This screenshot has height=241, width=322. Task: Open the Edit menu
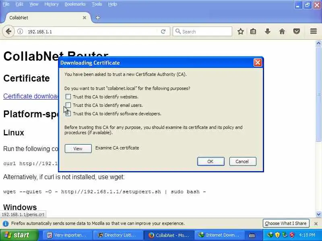coord(19,4)
